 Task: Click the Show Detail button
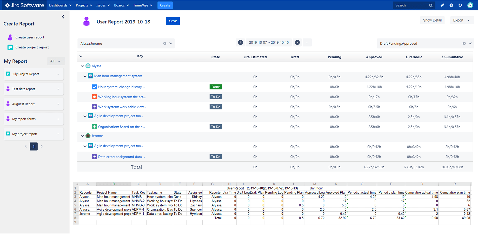tap(432, 20)
